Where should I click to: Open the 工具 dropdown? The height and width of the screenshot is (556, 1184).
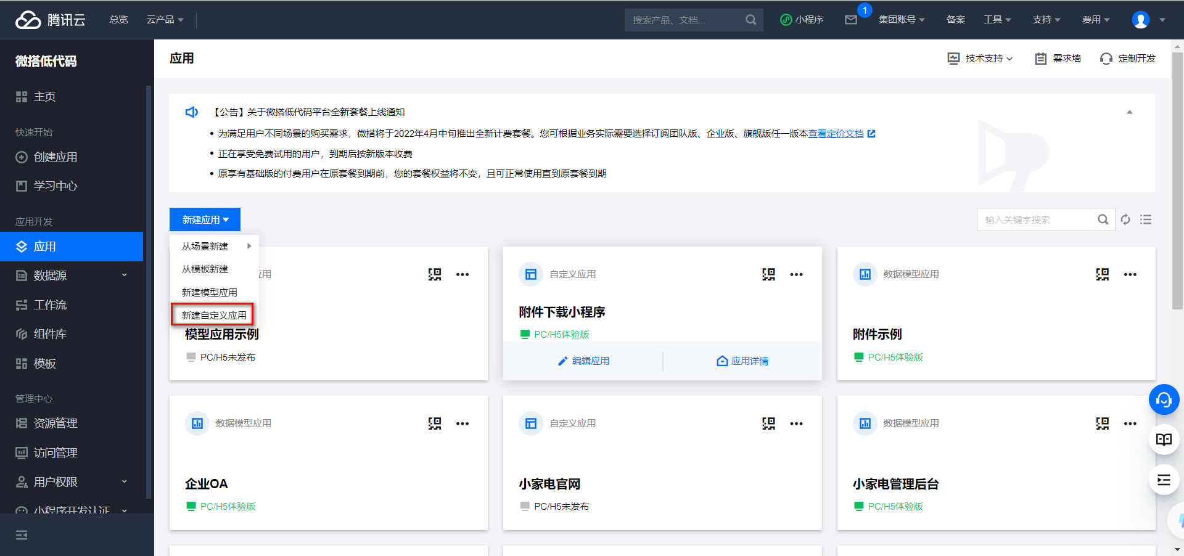pos(997,20)
